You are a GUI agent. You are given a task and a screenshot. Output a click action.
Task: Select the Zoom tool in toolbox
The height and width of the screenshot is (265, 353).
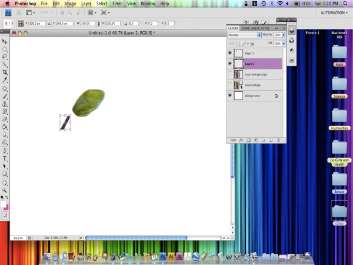5,190
